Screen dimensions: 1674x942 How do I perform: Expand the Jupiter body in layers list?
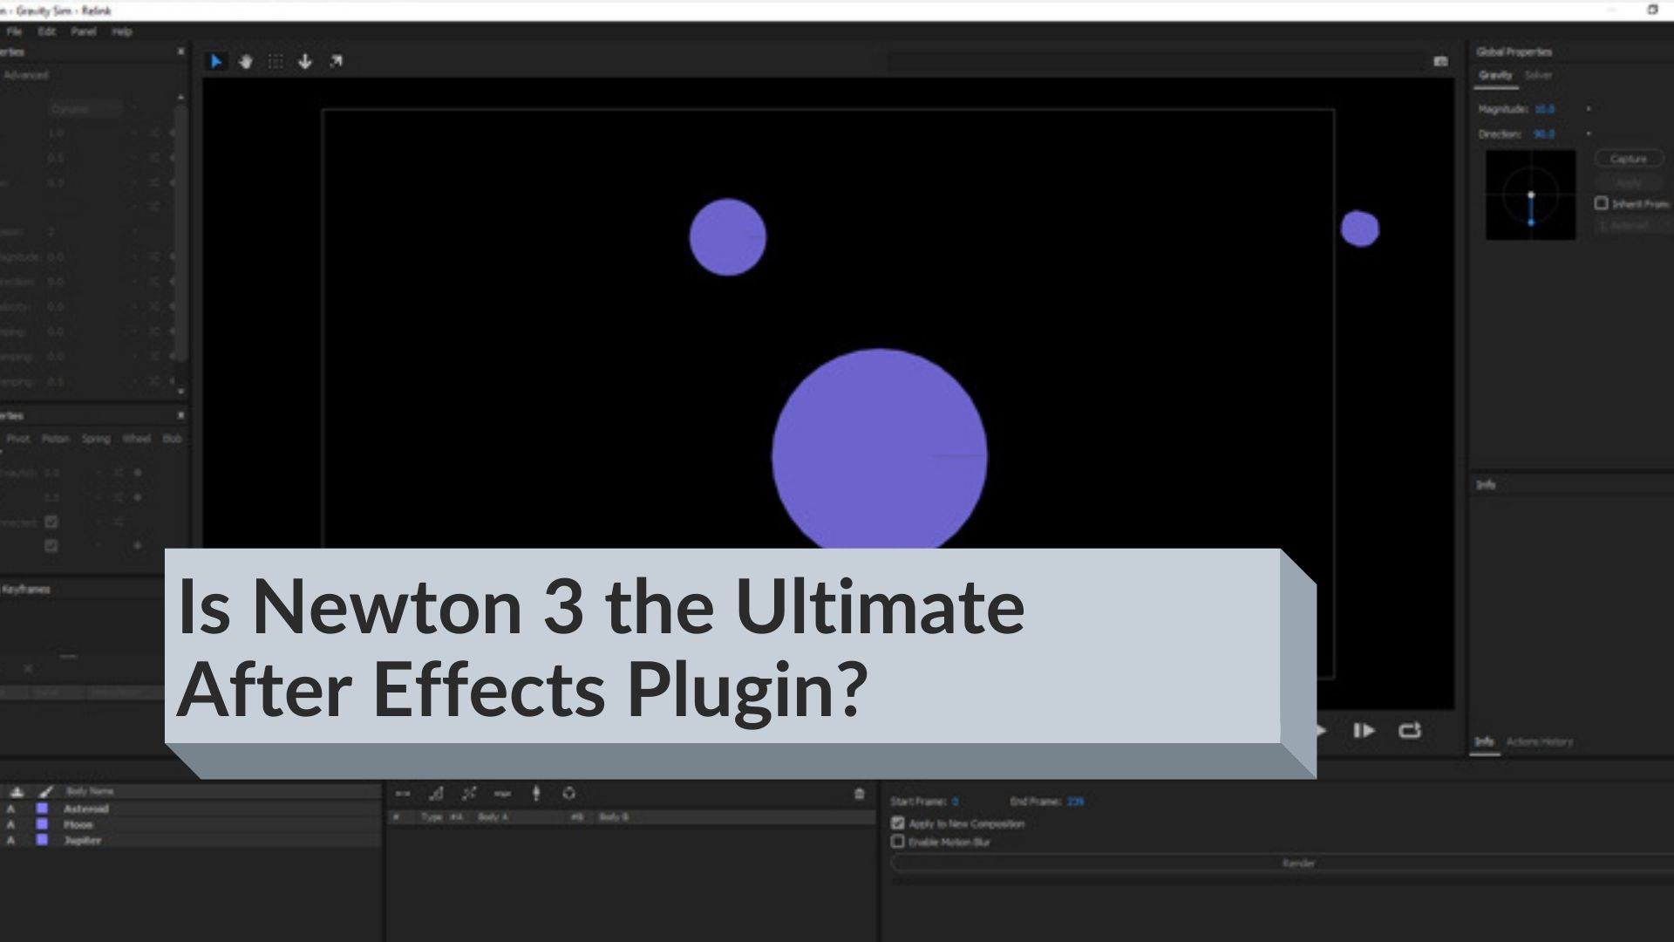click(x=10, y=840)
